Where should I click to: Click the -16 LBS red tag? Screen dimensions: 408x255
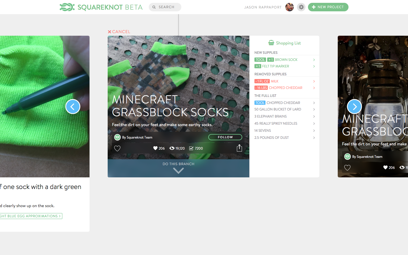261,88
